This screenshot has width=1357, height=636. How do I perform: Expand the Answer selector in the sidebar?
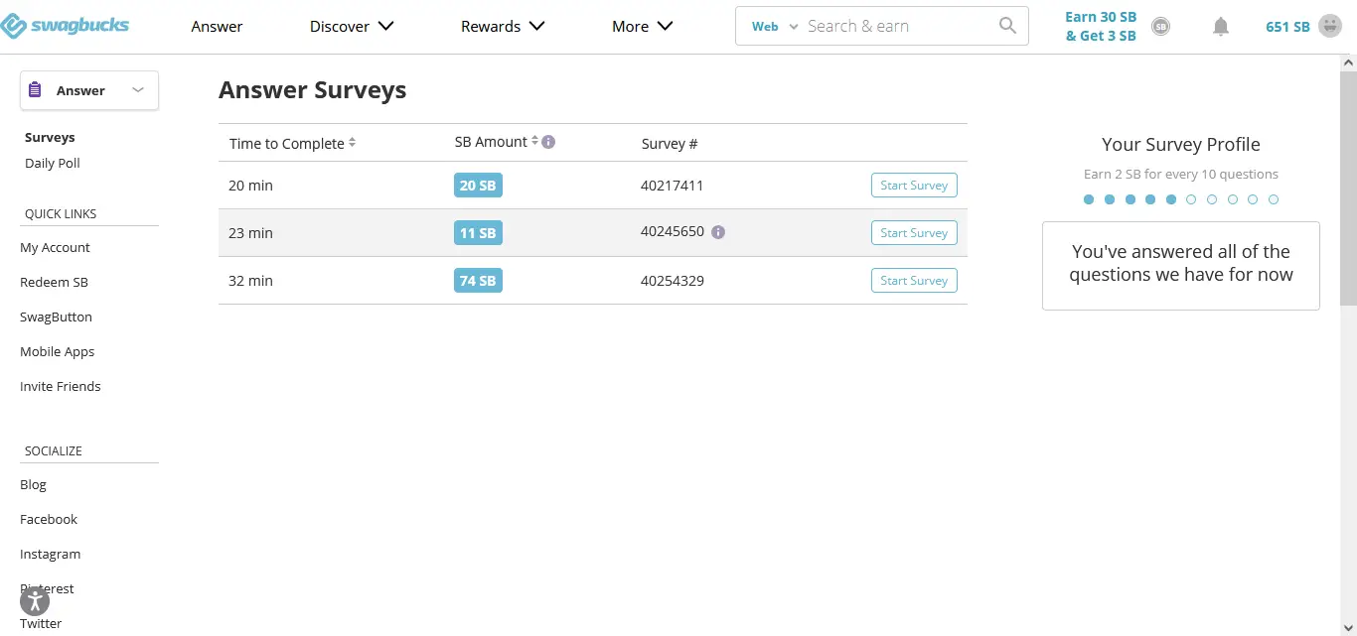pyautogui.click(x=139, y=89)
